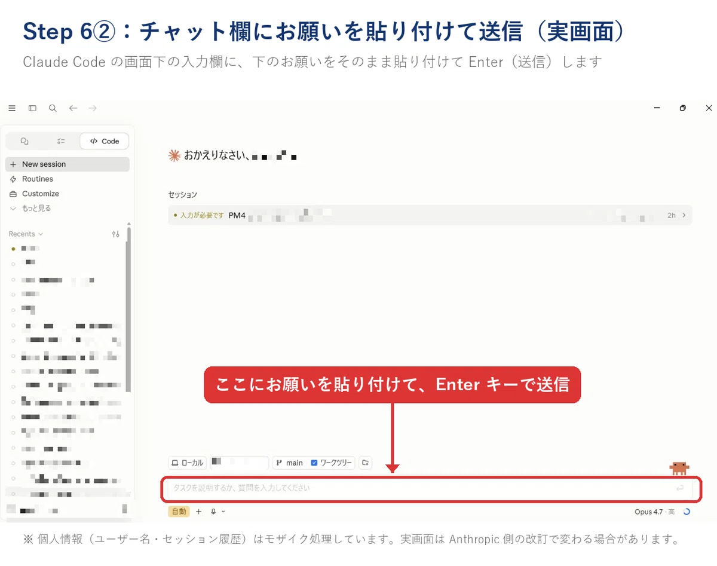Click the ローカル environment button
Viewport: 717px width, 566px height.
[x=187, y=463]
